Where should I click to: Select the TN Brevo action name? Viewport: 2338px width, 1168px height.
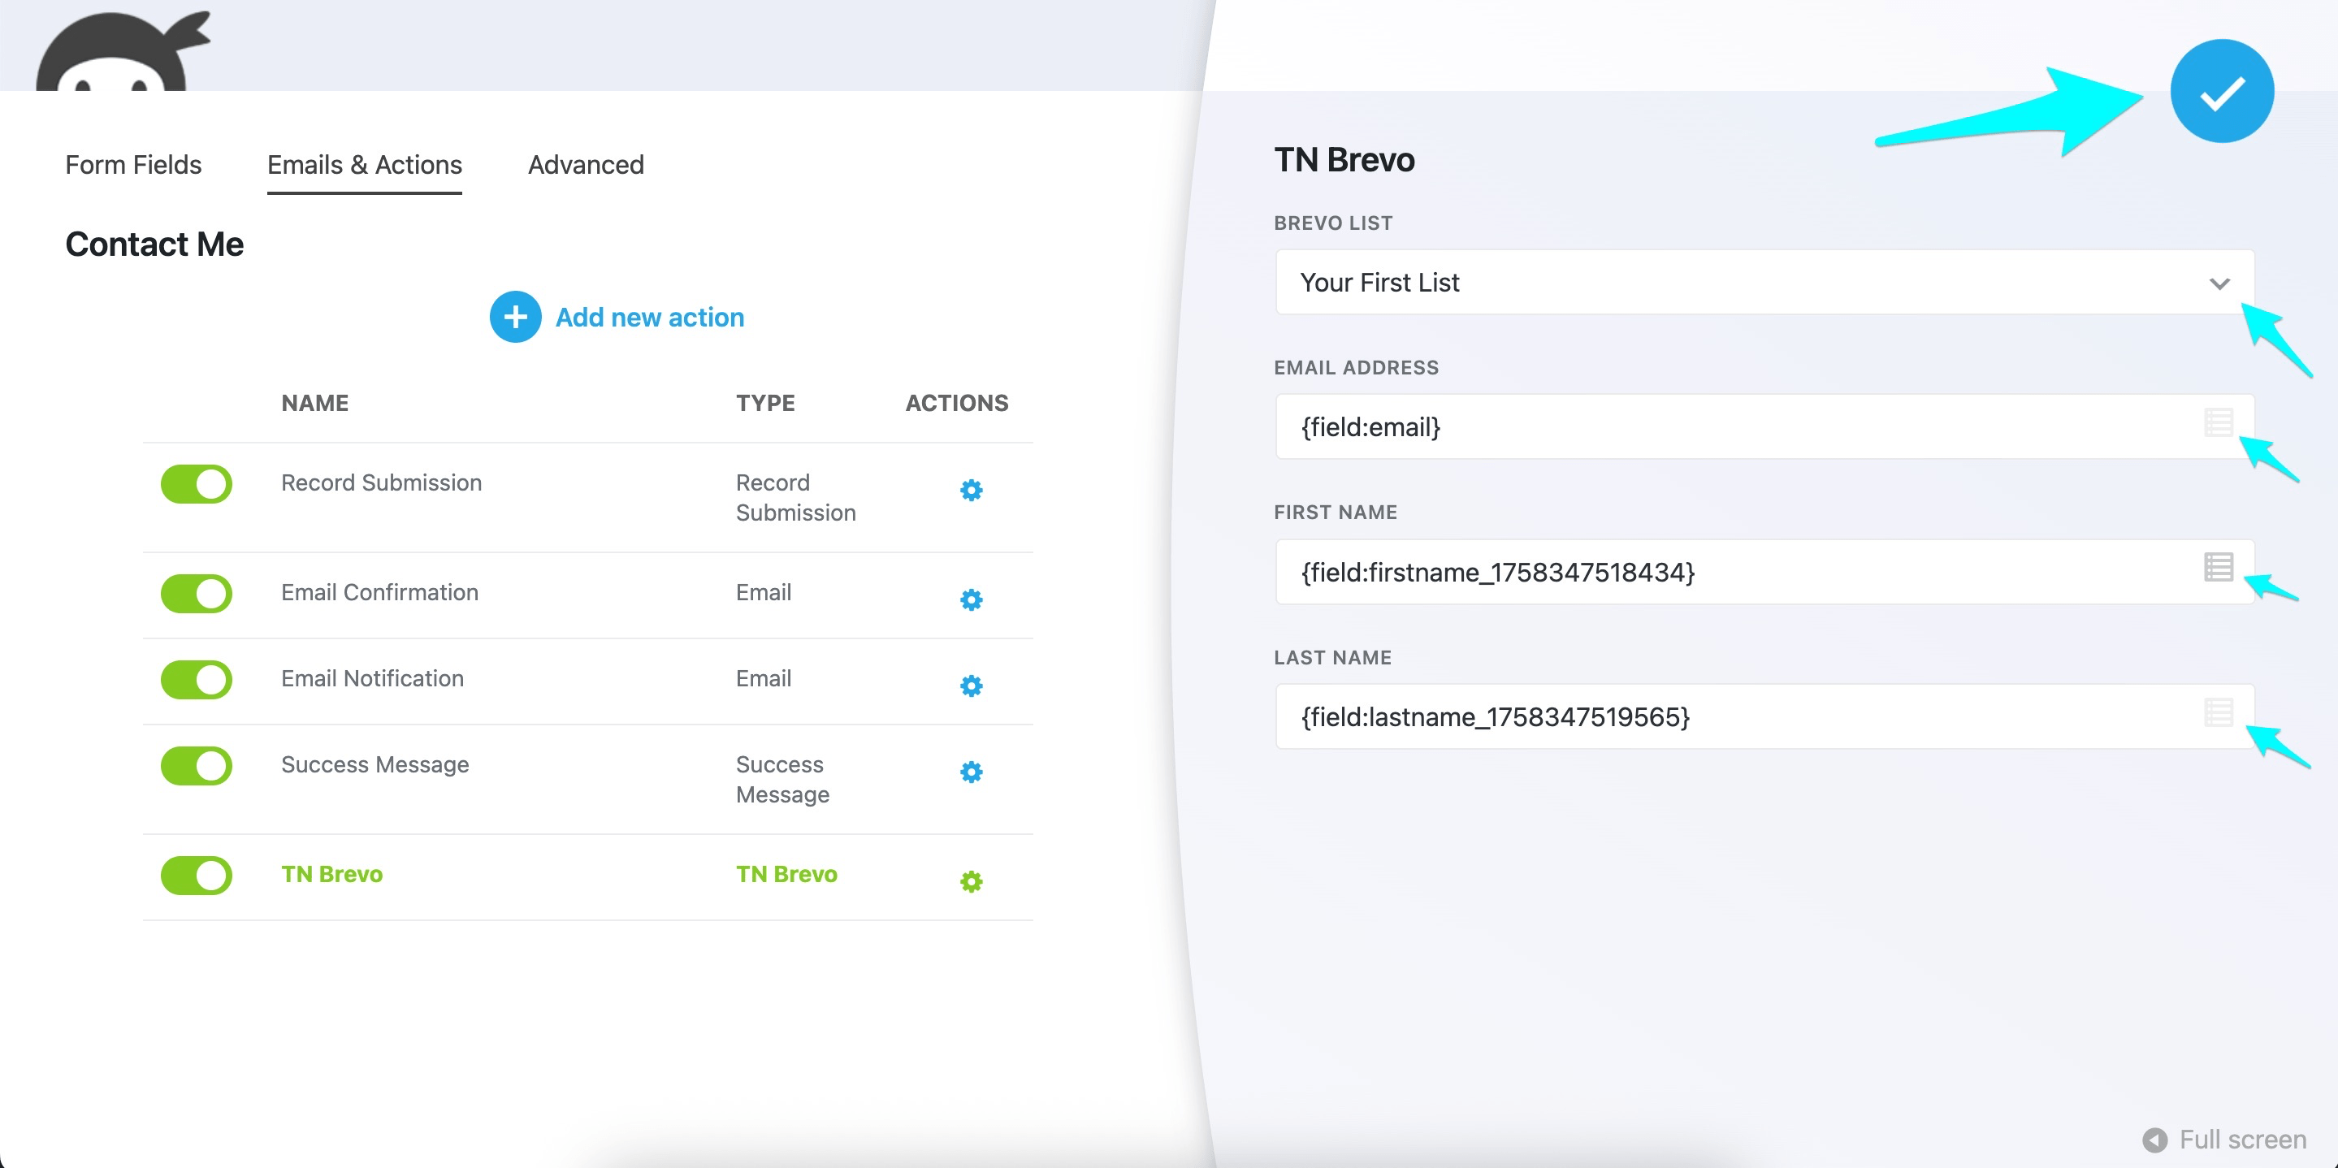(332, 874)
